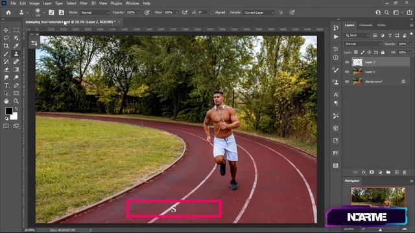Select the Clone Stamp tool in the toolbox
Viewport: 415px width, 233px height.
coord(16,54)
